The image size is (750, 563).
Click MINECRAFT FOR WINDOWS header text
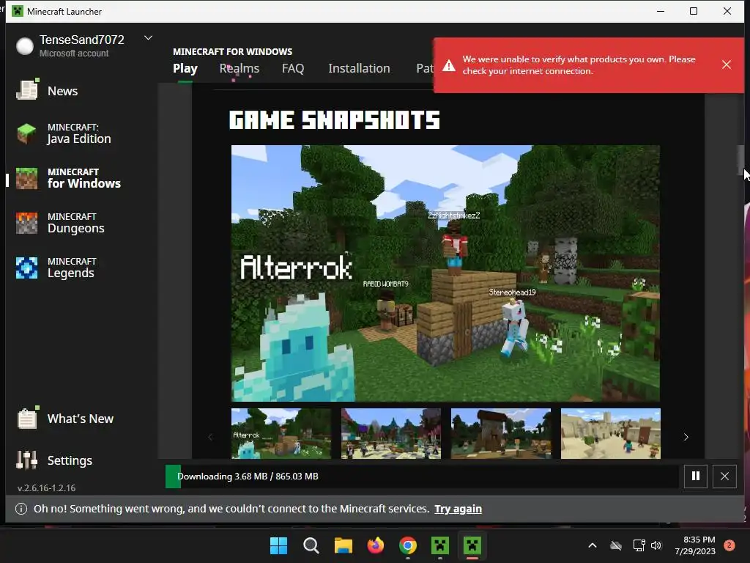[x=232, y=51]
